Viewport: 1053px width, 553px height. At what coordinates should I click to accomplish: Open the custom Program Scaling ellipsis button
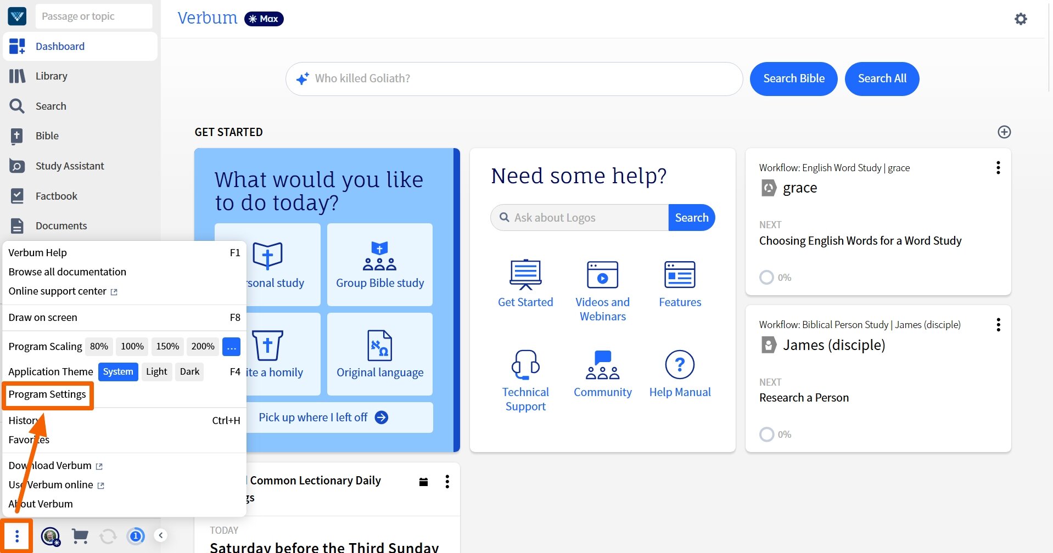(231, 346)
